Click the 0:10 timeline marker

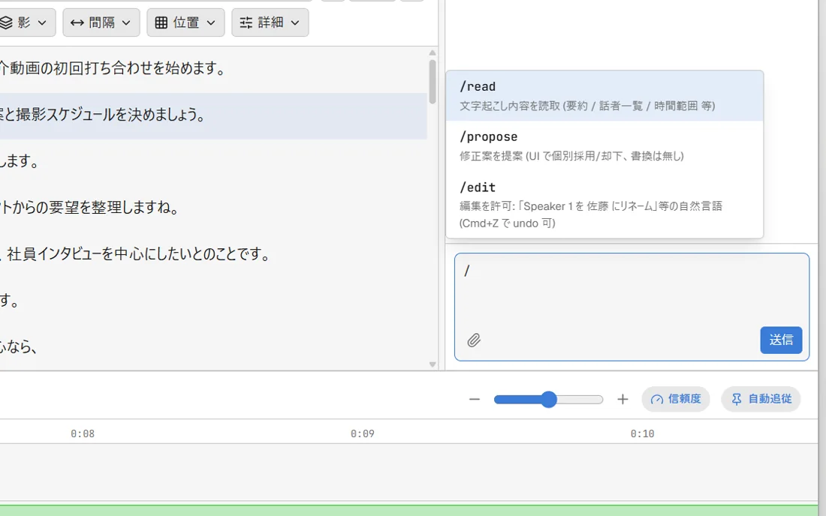(642, 434)
